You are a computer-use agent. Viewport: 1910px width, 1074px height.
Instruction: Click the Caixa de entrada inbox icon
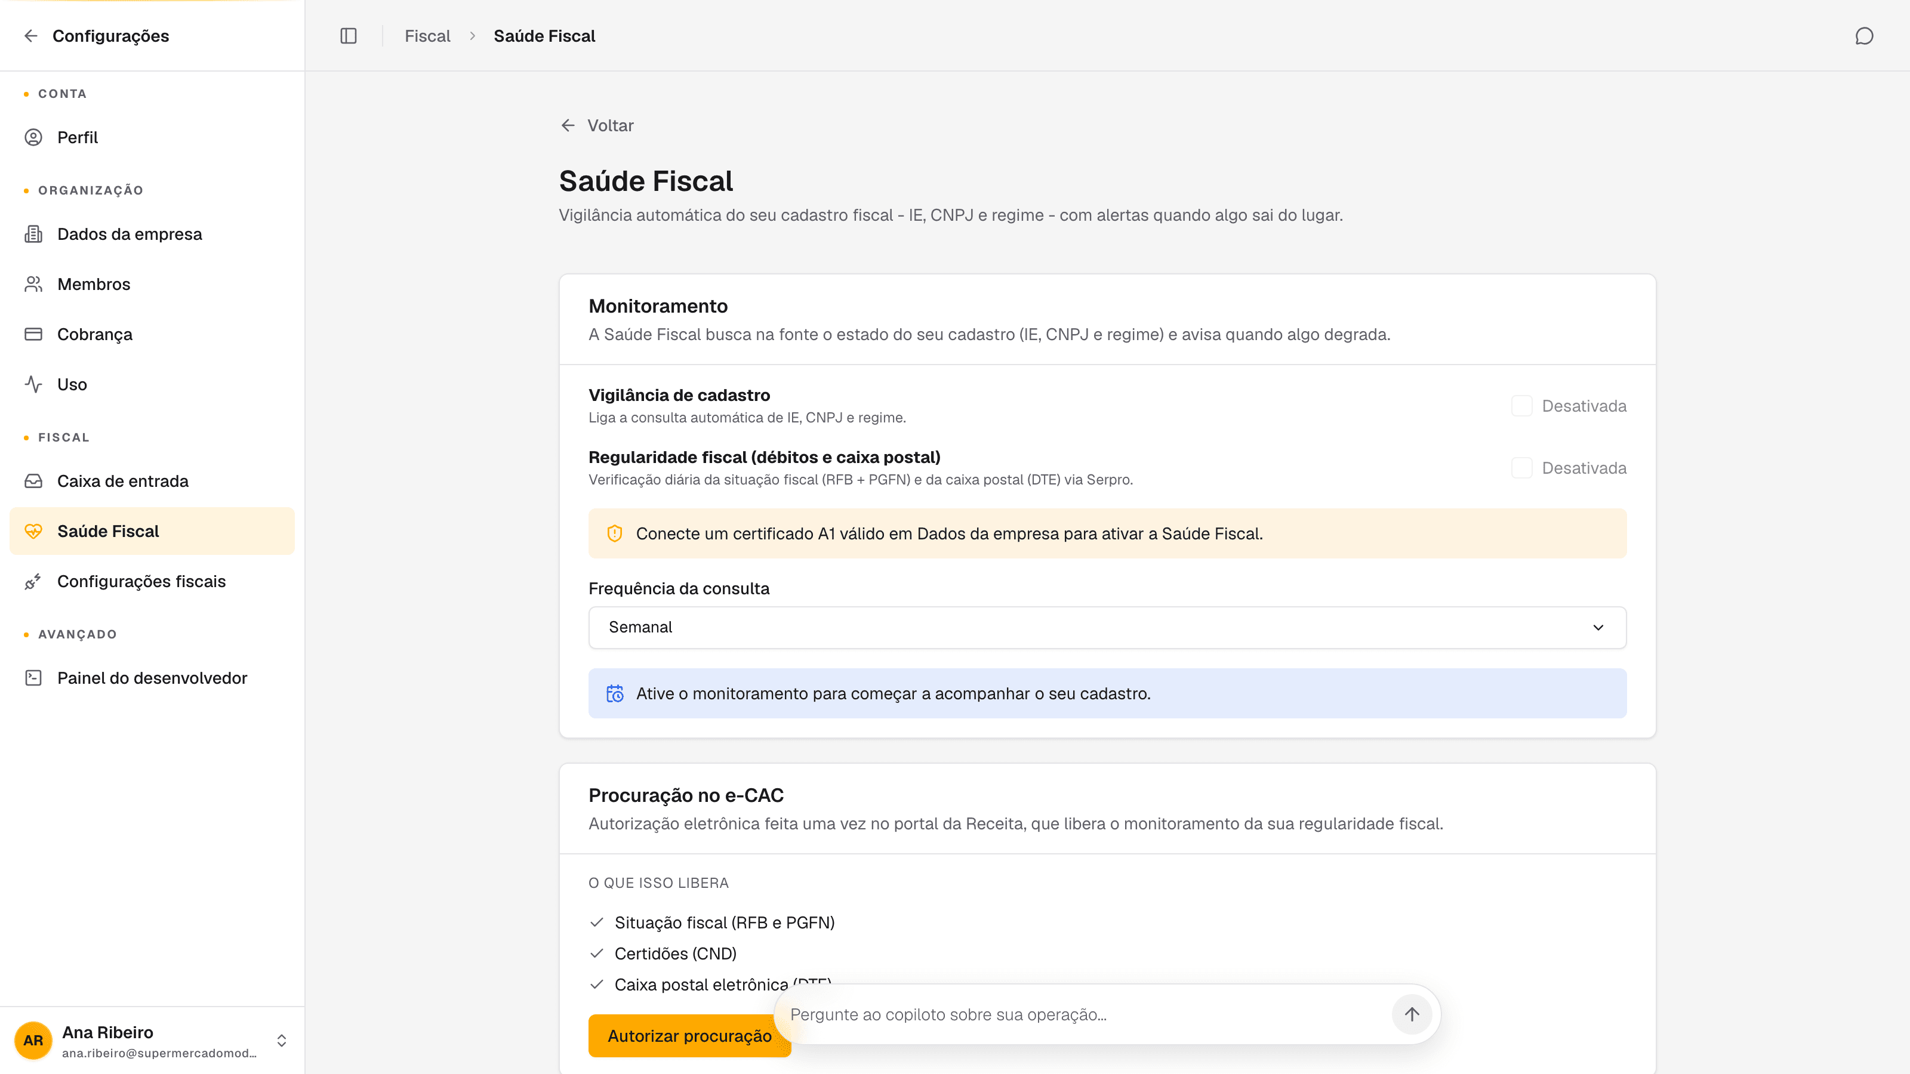tap(33, 481)
